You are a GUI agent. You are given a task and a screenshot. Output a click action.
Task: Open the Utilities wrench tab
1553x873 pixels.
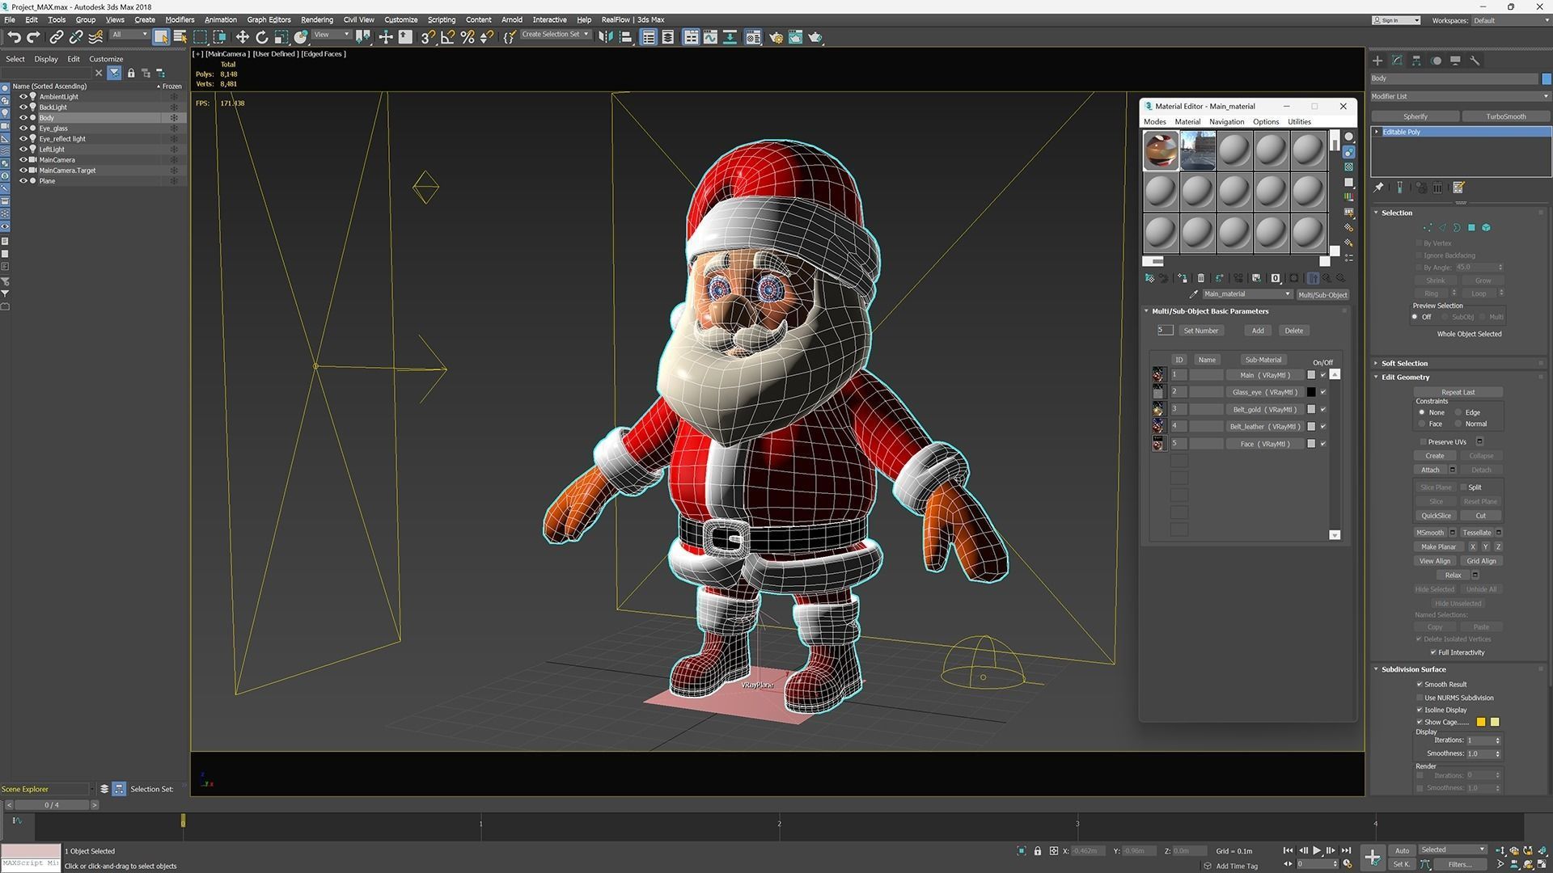click(1475, 61)
